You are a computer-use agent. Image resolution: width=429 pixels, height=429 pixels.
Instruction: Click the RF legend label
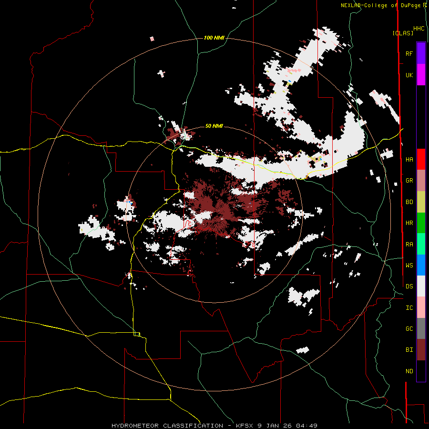[409, 54]
